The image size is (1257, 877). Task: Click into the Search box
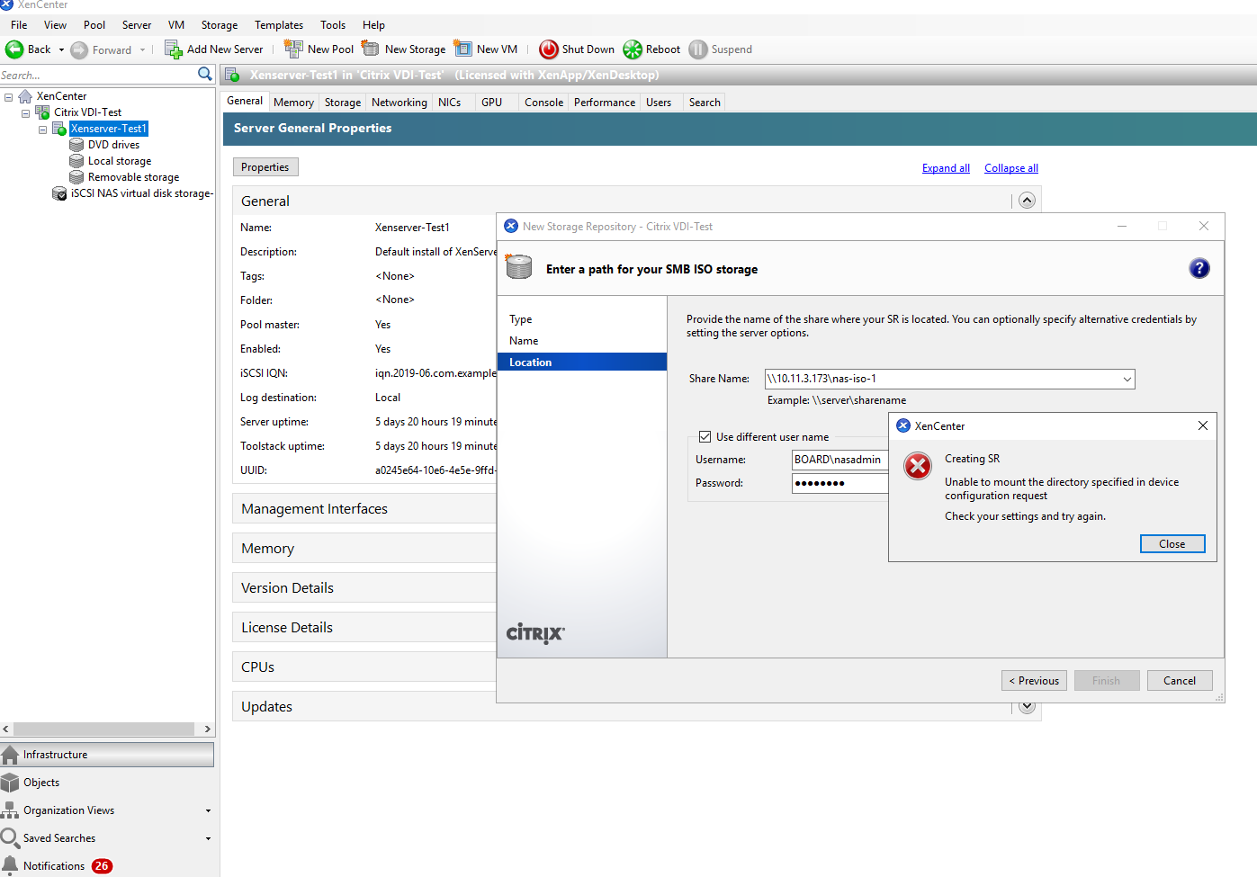pyautogui.click(x=97, y=76)
